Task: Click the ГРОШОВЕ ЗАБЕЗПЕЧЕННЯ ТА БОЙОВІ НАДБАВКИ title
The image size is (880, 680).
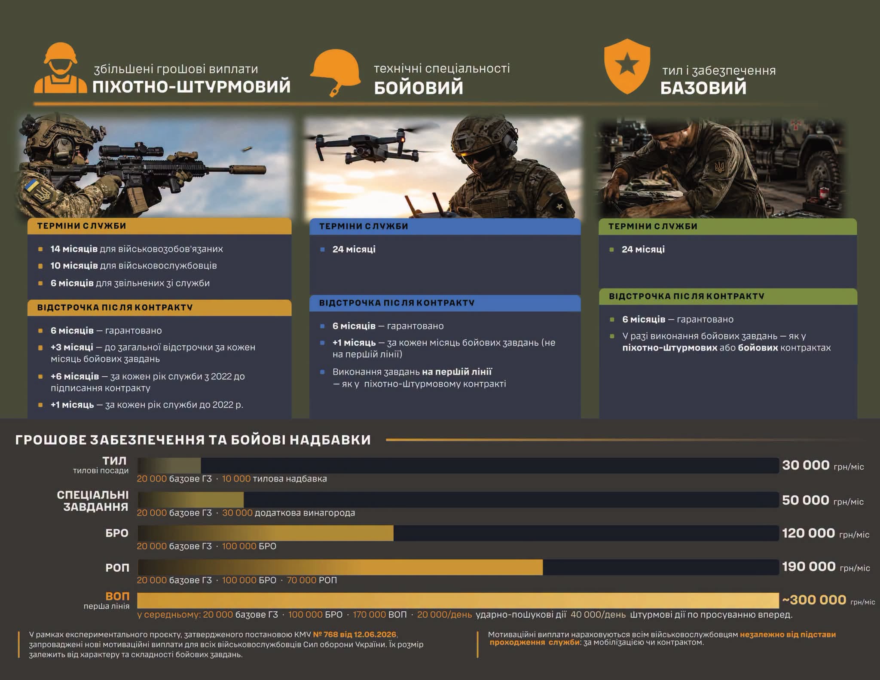Action: 193,440
